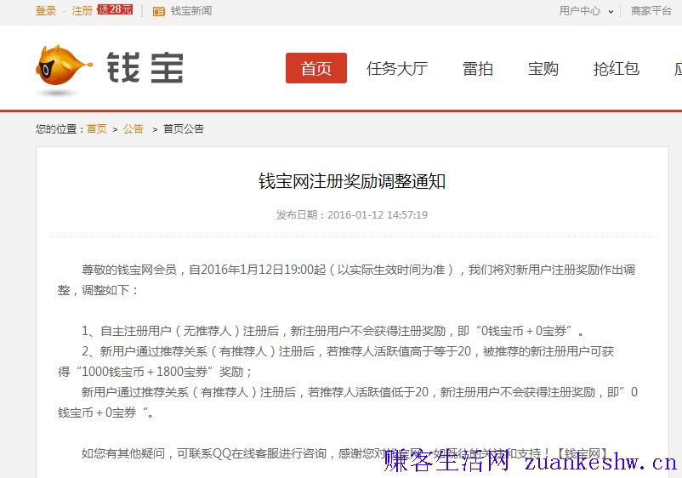The image size is (682, 478).
Task: Click the 钱宝 bird mascot logo
Action: click(63, 68)
